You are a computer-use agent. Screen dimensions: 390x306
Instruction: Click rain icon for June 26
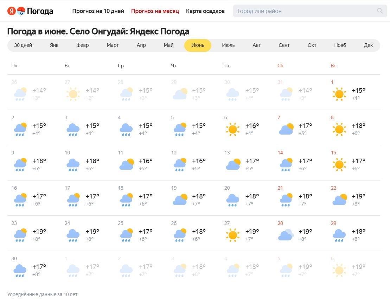click(x=180, y=235)
